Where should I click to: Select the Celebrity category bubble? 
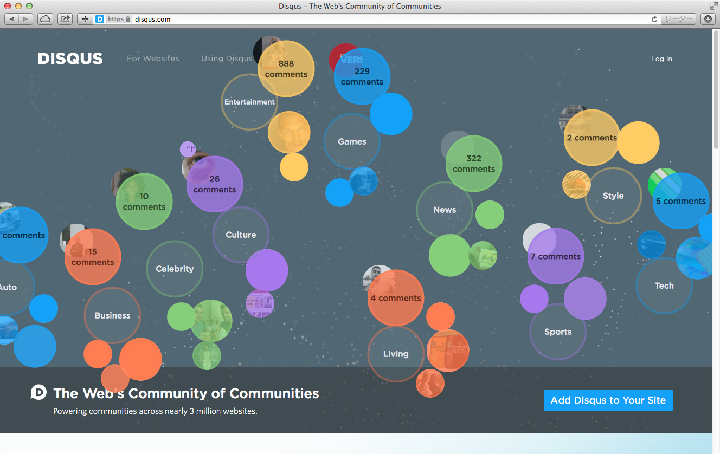coord(175,269)
